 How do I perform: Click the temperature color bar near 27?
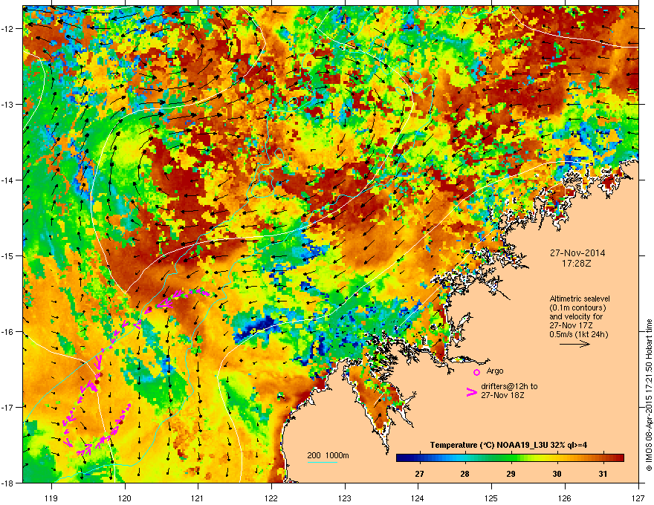(x=420, y=458)
